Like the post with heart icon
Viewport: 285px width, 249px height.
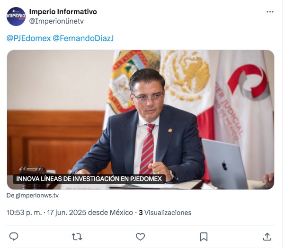[140, 237]
